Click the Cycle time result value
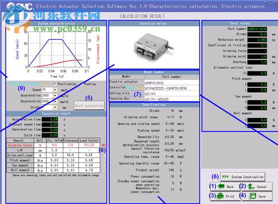 (50, 135)
